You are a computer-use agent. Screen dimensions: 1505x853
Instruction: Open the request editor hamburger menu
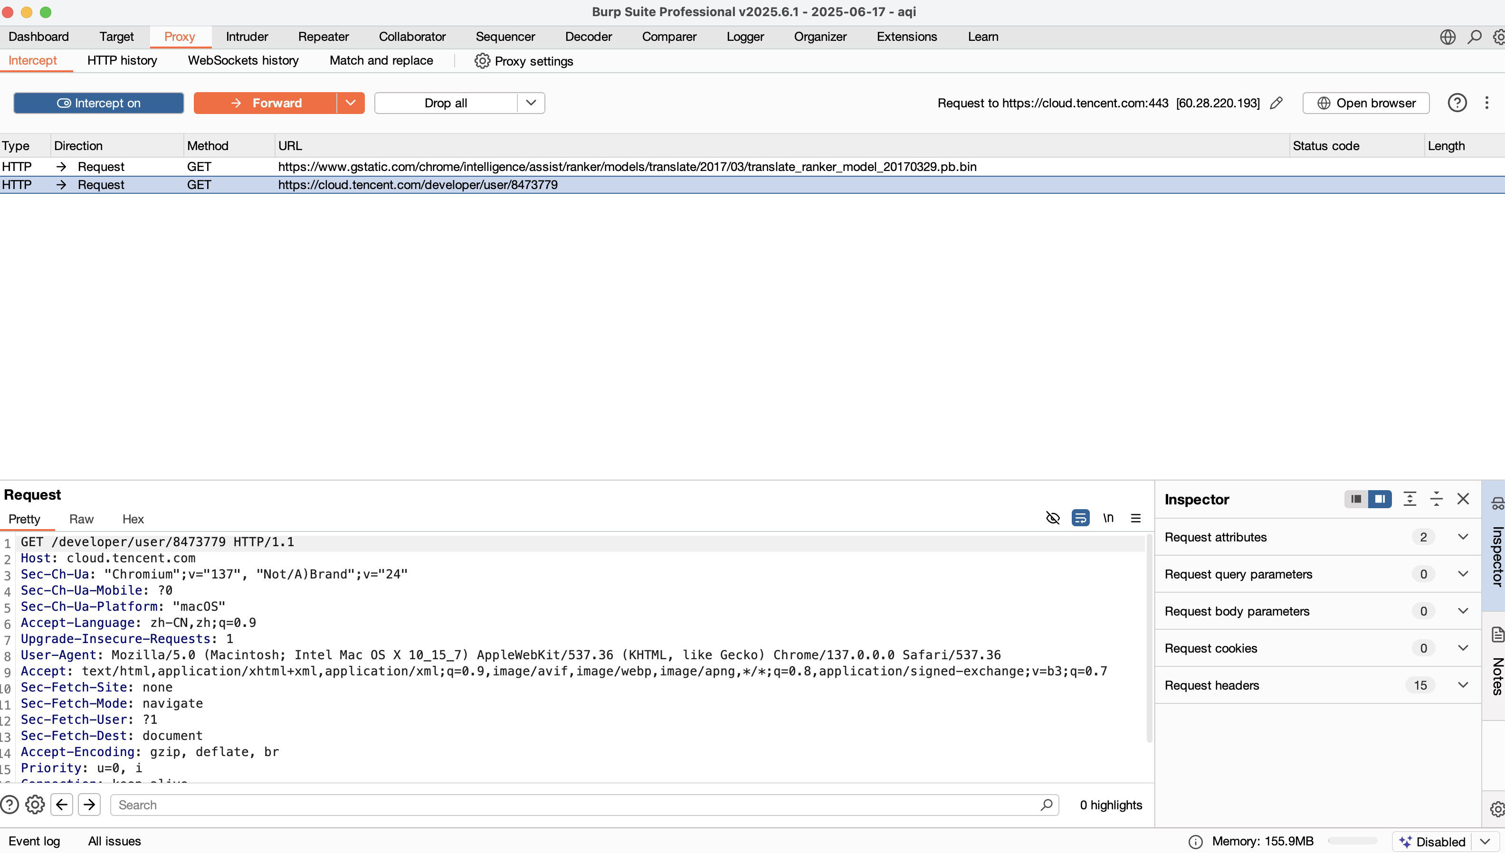[x=1136, y=519]
